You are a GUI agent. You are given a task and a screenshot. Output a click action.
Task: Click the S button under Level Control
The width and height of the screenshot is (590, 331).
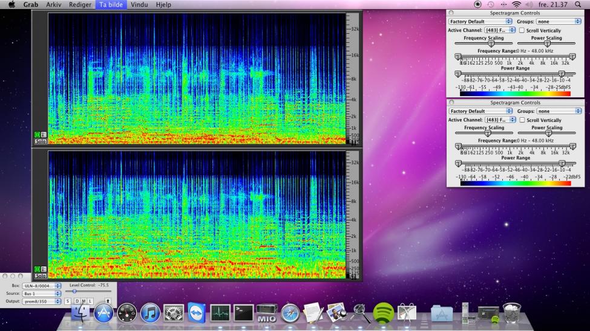point(68,301)
